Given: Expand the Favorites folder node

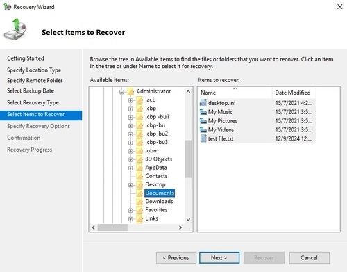Looking at the screenshot, I should pyautogui.click(x=130, y=210).
